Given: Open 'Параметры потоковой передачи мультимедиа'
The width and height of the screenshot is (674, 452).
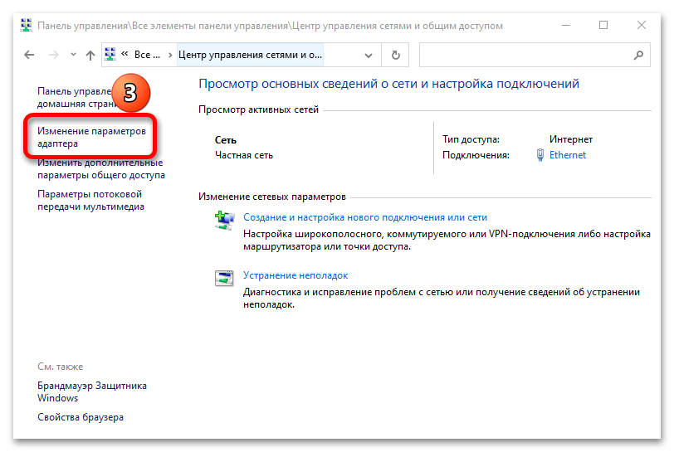Looking at the screenshot, I should [x=90, y=200].
